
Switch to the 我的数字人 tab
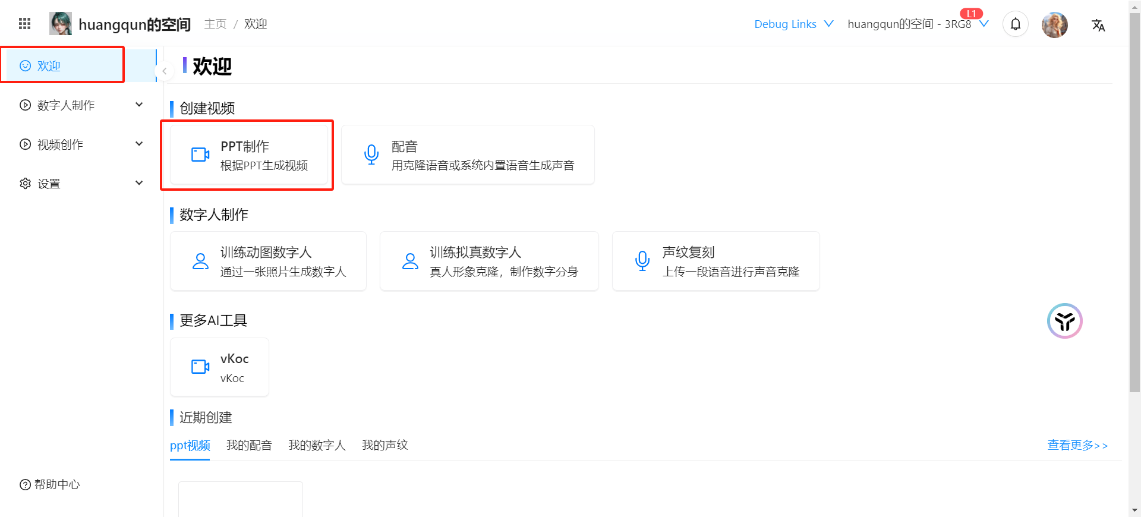click(317, 446)
